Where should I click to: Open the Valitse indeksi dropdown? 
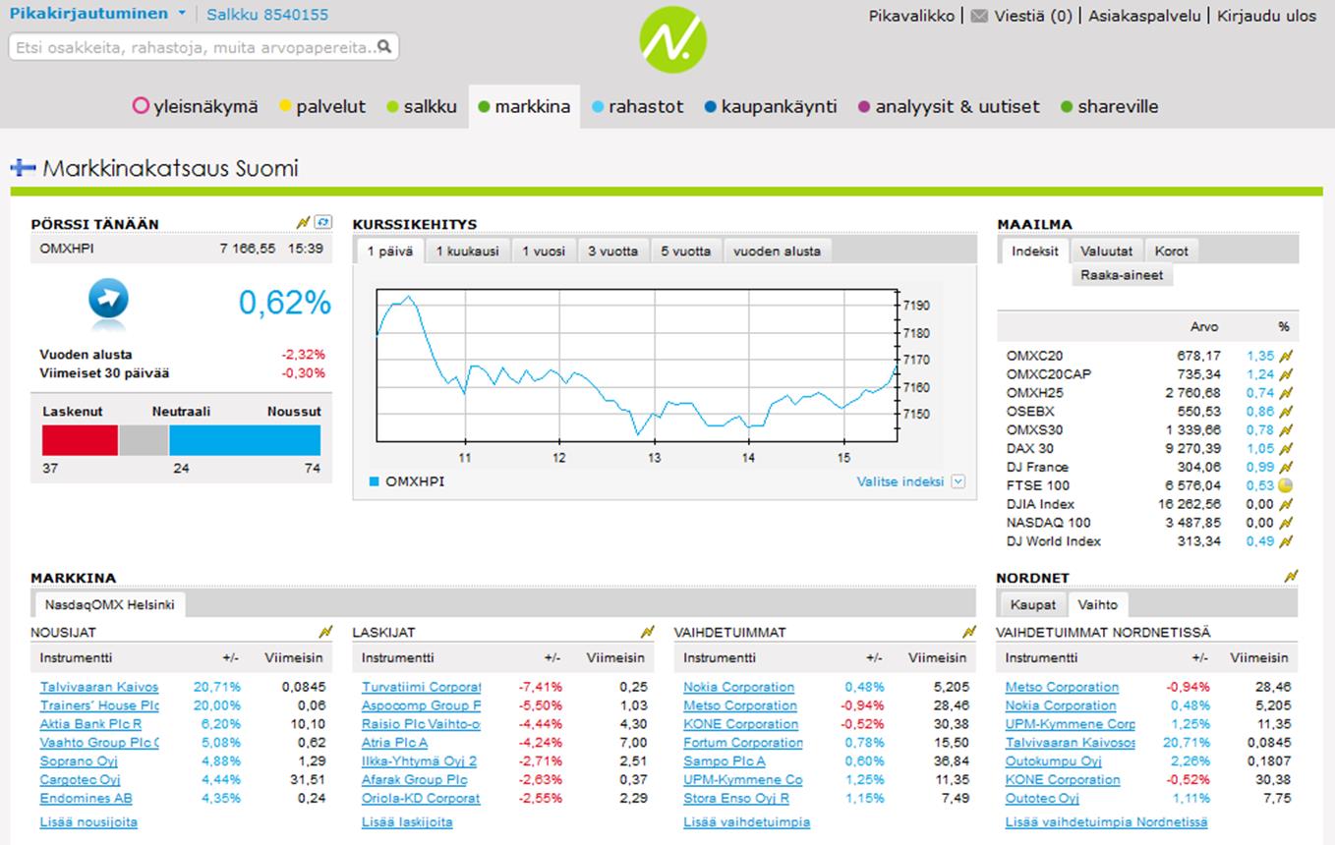click(910, 481)
